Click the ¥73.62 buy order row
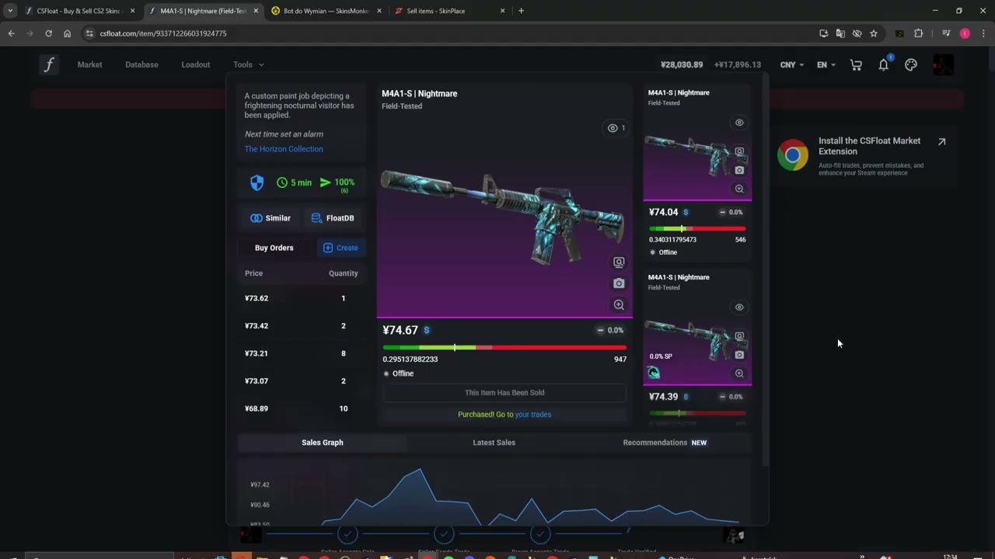This screenshot has height=559, width=995. 302,298
